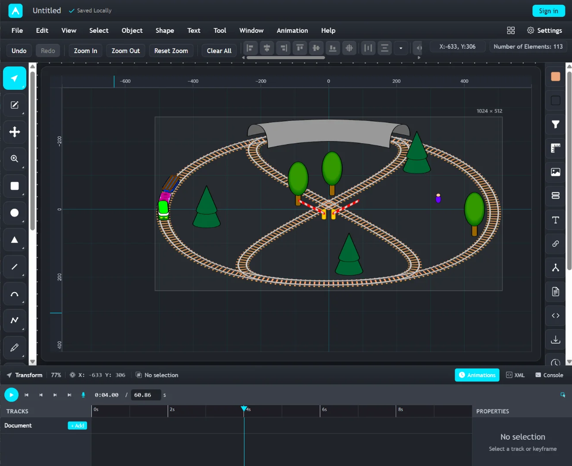
Task: Click the Undo button
Action: point(19,50)
